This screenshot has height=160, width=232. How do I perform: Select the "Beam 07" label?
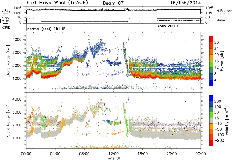coord(113,3)
